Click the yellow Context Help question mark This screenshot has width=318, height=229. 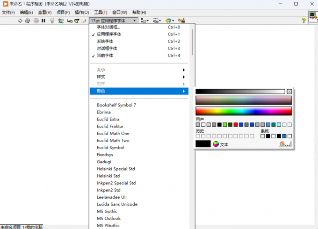pos(304,20)
